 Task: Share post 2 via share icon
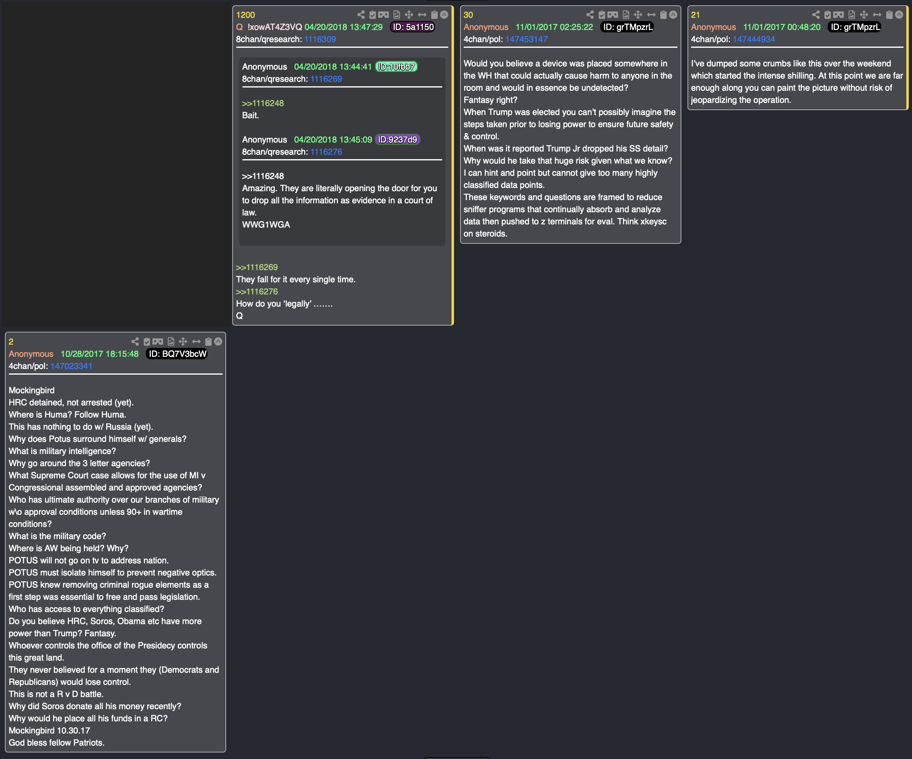pyautogui.click(x=135, y=341)
